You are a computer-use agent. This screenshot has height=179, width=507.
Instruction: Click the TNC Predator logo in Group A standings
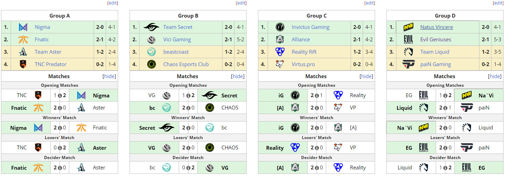pos(23,64)
